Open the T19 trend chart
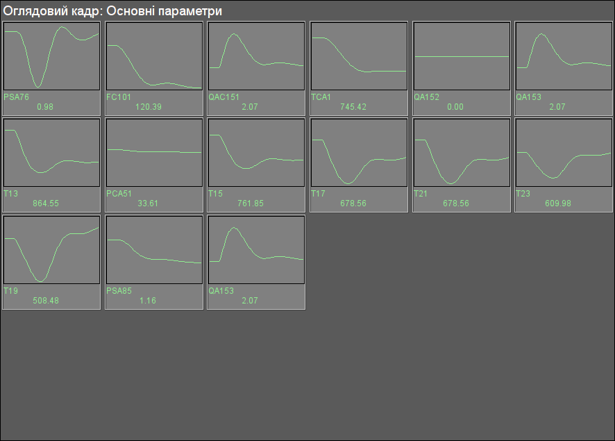Viewport: 615px width, 441px height. [51, 250]
